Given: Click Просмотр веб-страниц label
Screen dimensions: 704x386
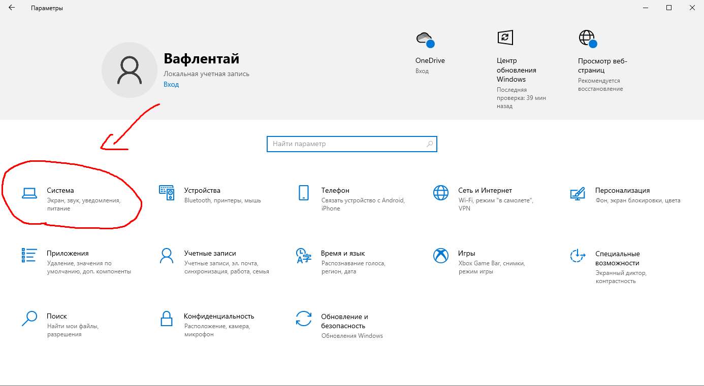Looking at the screenshot, I should pos(603,65).
